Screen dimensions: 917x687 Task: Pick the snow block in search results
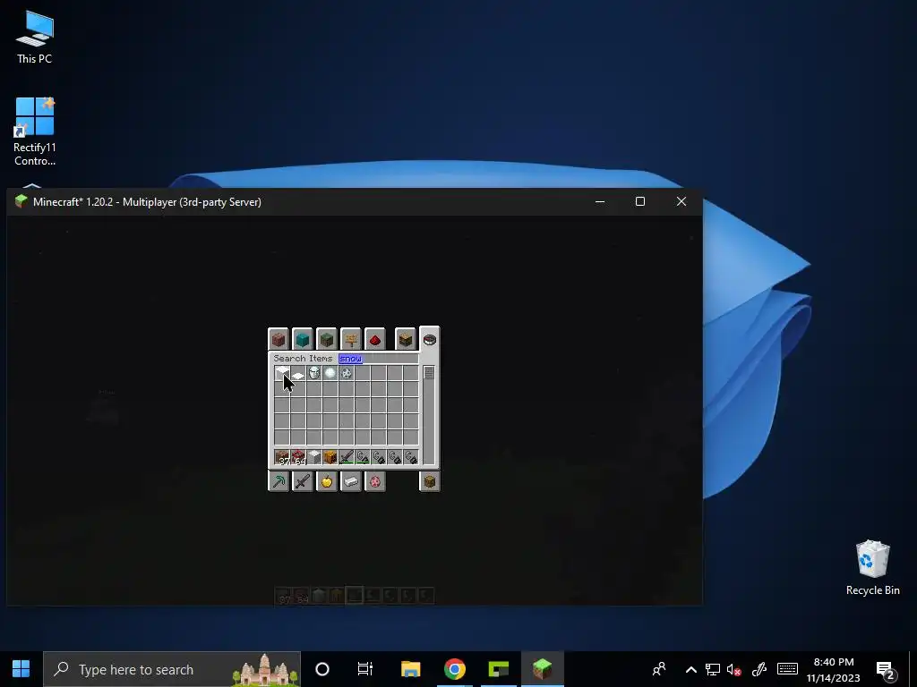[282, 373]
